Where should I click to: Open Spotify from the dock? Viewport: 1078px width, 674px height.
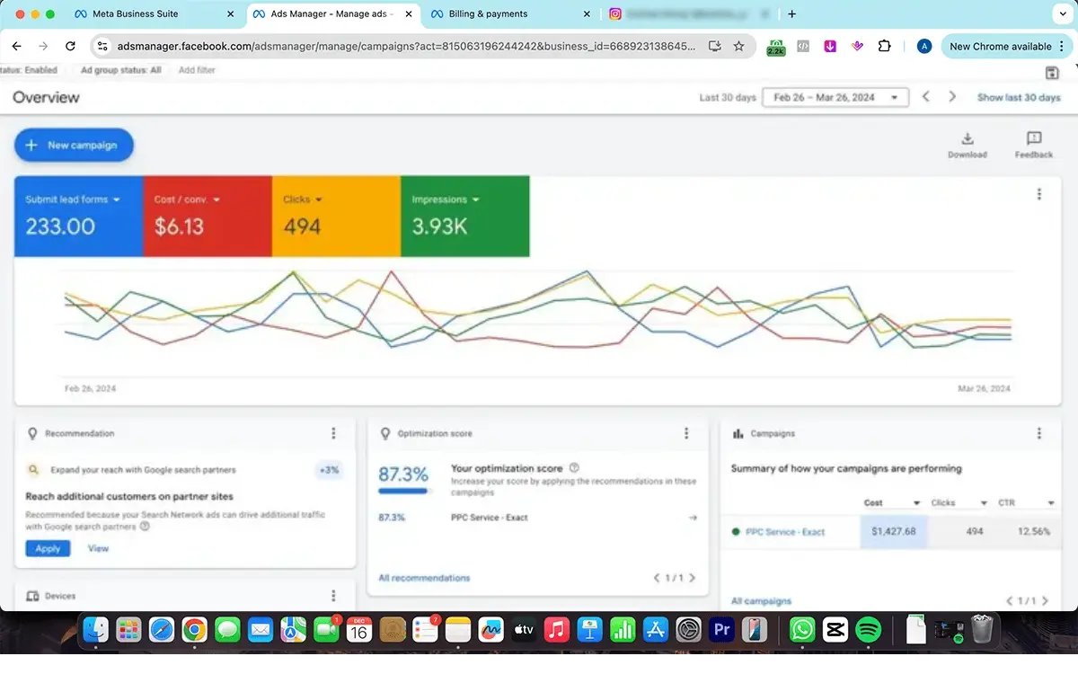click(868, 630)
